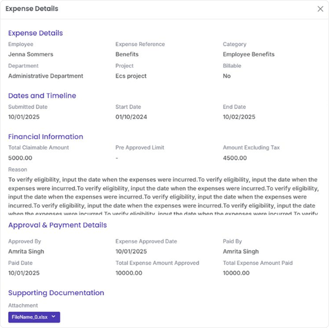Click the Total Expense Amount Approved value

(129, 273)
